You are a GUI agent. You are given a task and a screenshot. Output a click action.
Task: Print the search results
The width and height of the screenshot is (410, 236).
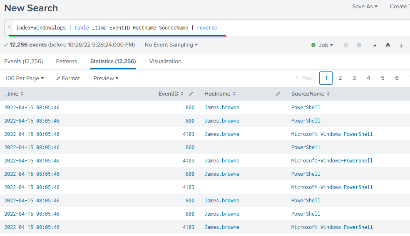(388, 45)
